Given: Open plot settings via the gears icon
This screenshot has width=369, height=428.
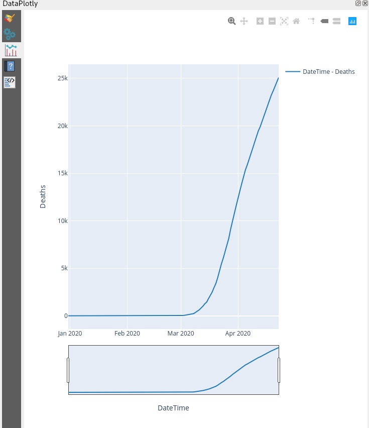Looking at the screenshot, I should (x=9, y=33).
